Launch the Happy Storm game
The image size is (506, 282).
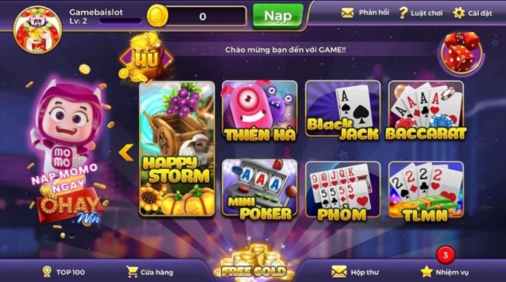(x=177, y=149)
